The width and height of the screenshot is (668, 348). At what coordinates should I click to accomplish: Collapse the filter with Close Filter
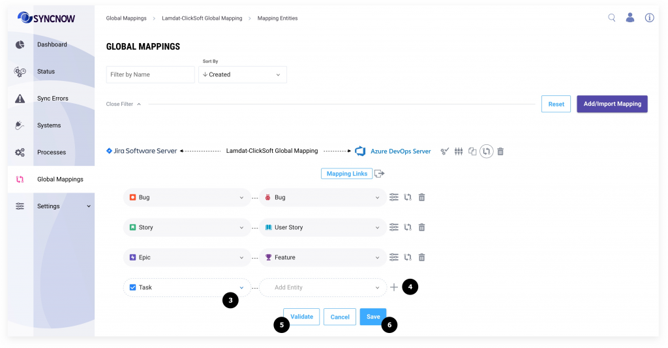(123, 104)
